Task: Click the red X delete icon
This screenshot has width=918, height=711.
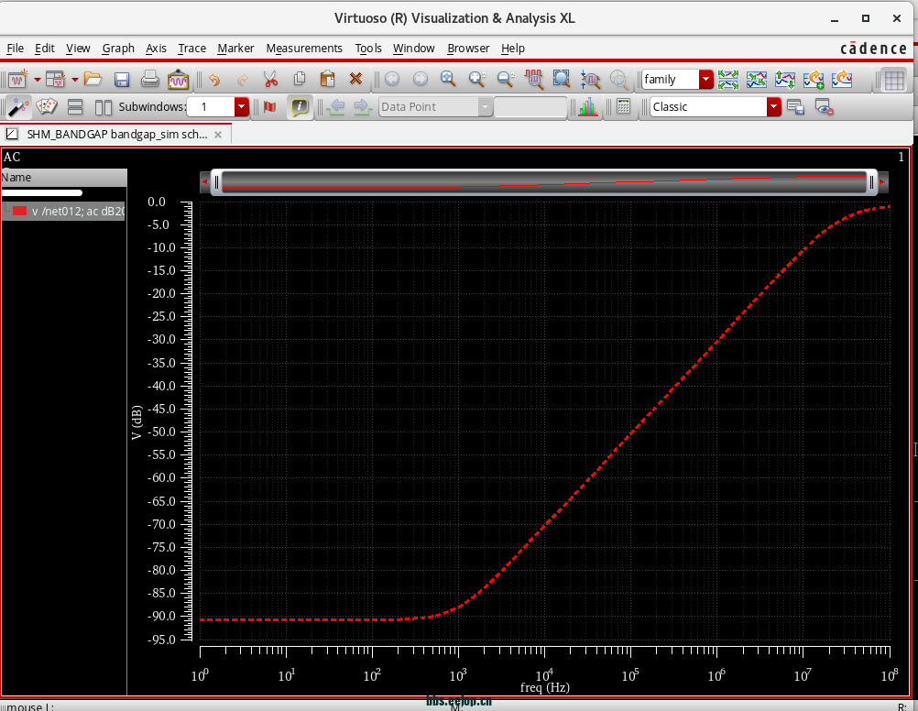Action: click(x=355, y=79)
